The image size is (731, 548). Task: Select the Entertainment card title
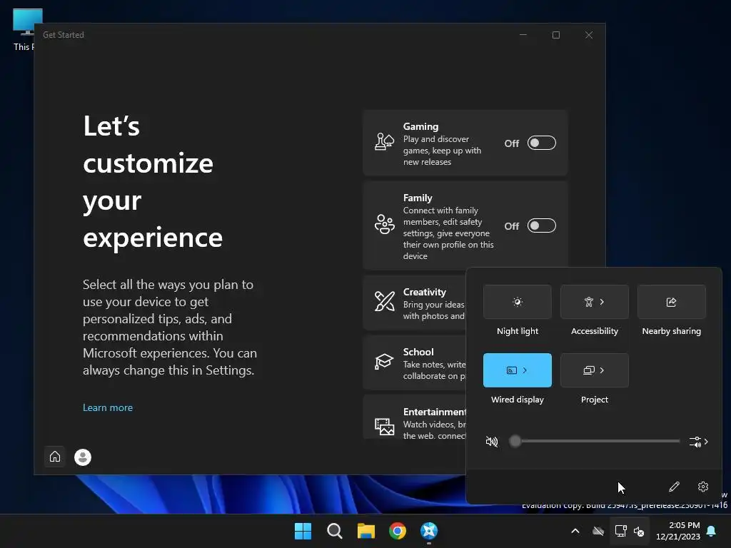[435, 412]
